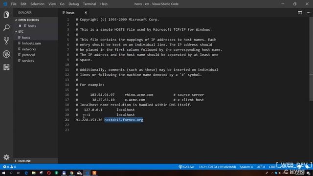
Task: Click the VS Code logo icon
Action: (x=5, y=4)
